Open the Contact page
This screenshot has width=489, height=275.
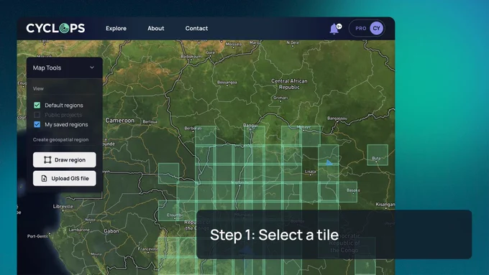pos(196,28)
